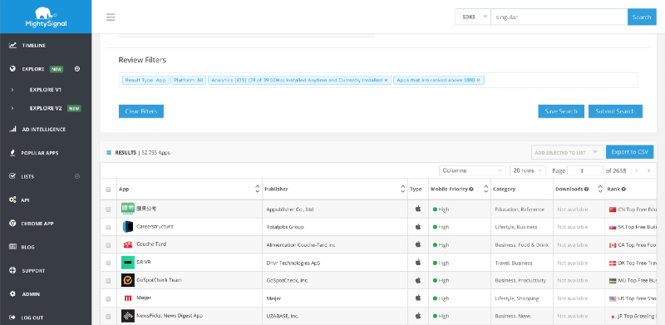
Task: Open the Explore menu item
Action: tap(33, 69)
